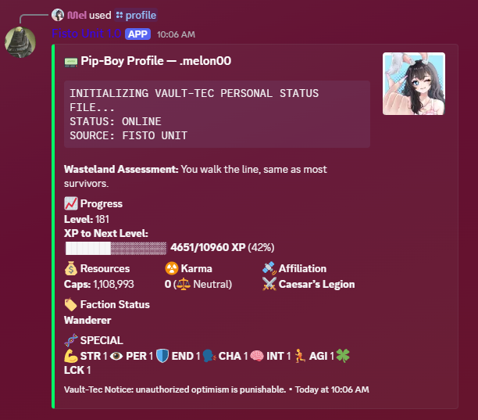This screenshot has height=420, width=478.
Task: Click the Resources money bag icon
Action: [x=71, y=268]
